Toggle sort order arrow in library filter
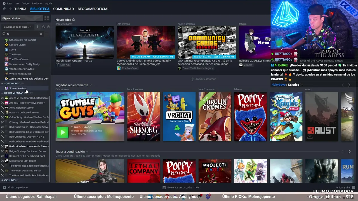 [x=38, y=27]
